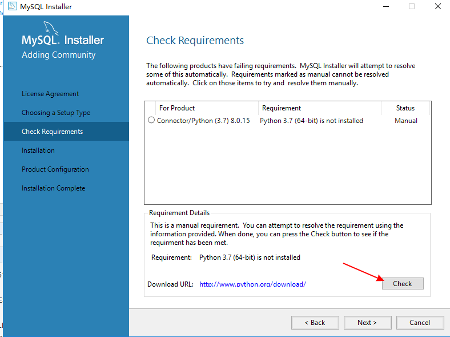Close the MySQL Installer window
Viewport: 450px width, 337px height.
point(437,7)
